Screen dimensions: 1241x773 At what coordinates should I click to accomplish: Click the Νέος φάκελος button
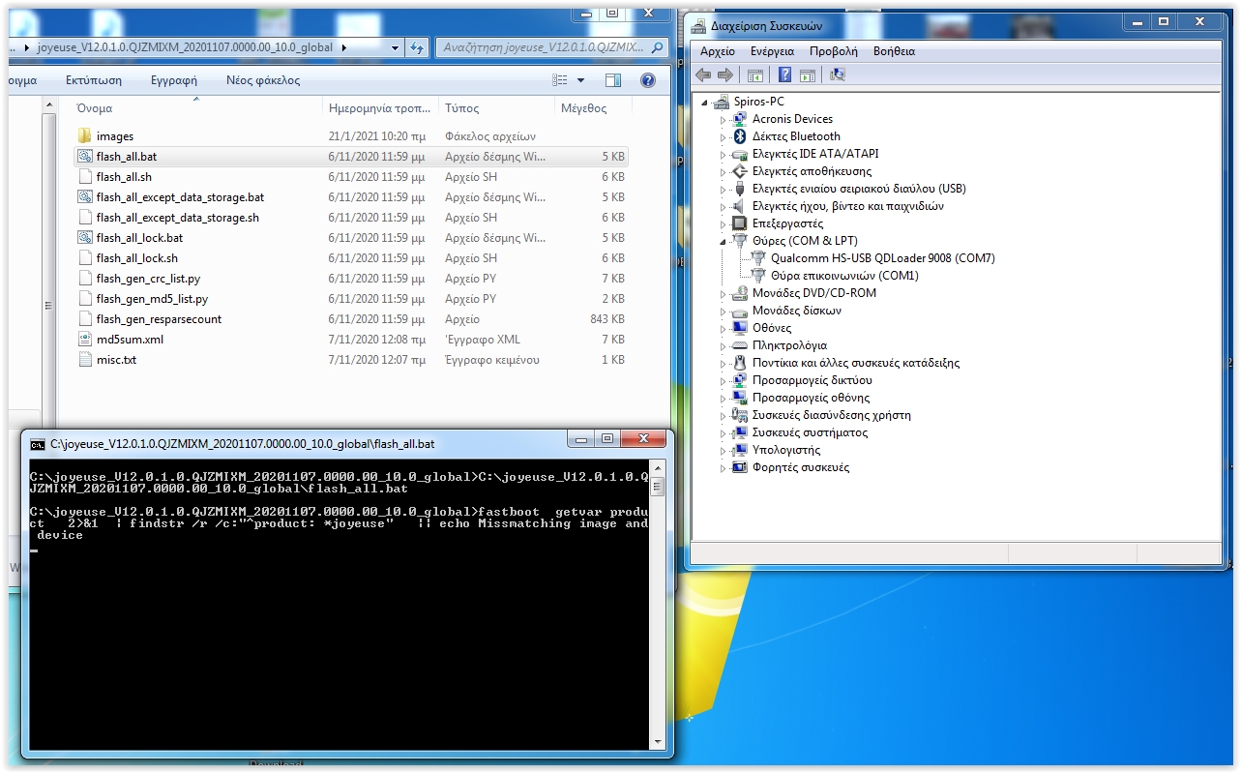pyautogui.click(x=263, y=80)
